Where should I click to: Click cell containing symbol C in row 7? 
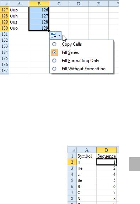[x=86, y=192]
